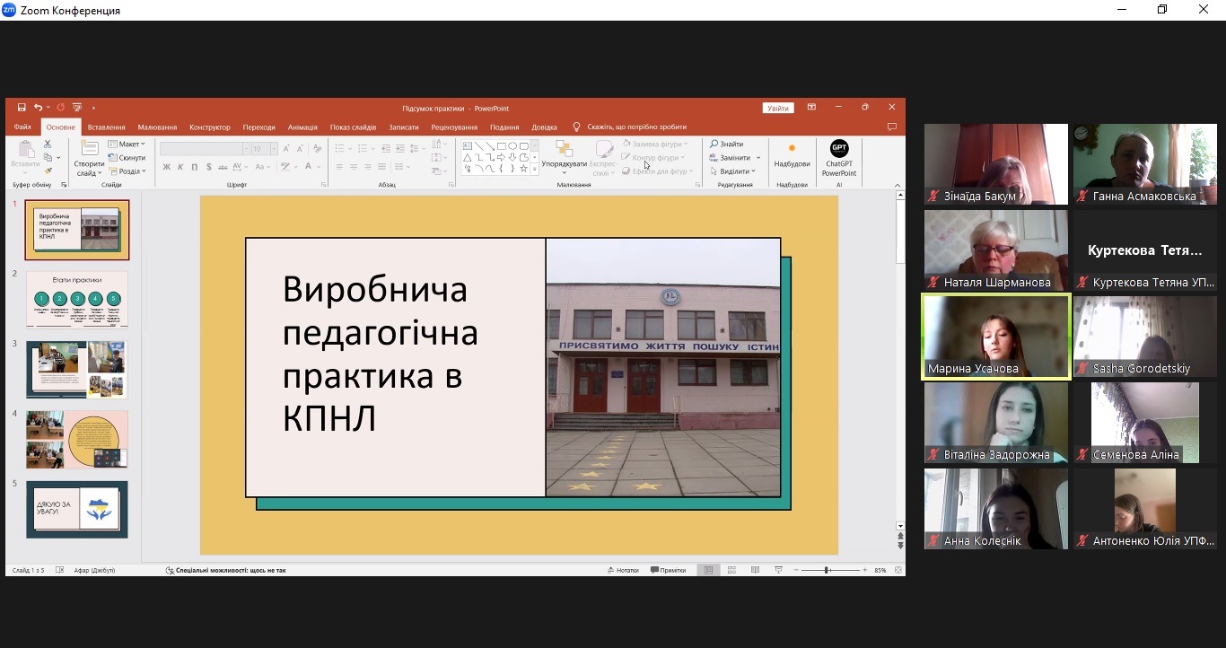Expand the shapes gallery more arrow
The image size is (1226, 648).
click(534, 169)
